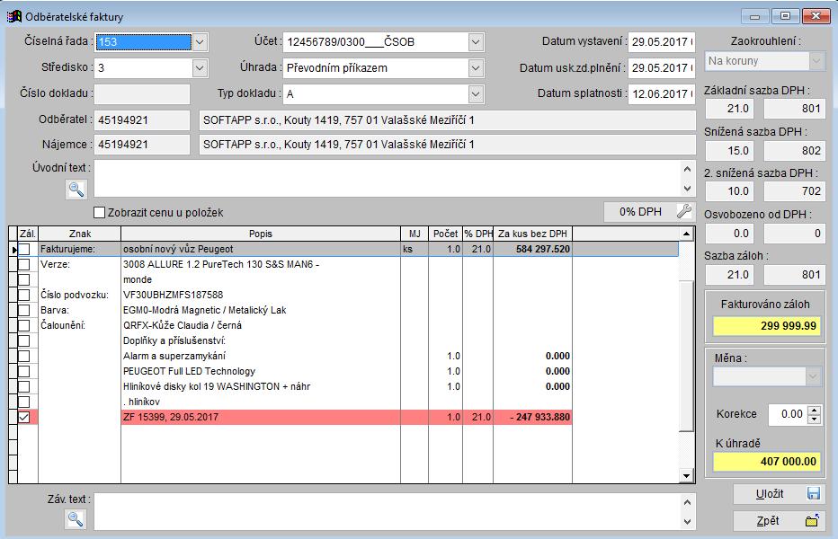Select the '- 247 933.880' amount cell
Image resolution: width=838 pixels, height=539 pixels.
[533, 417]
